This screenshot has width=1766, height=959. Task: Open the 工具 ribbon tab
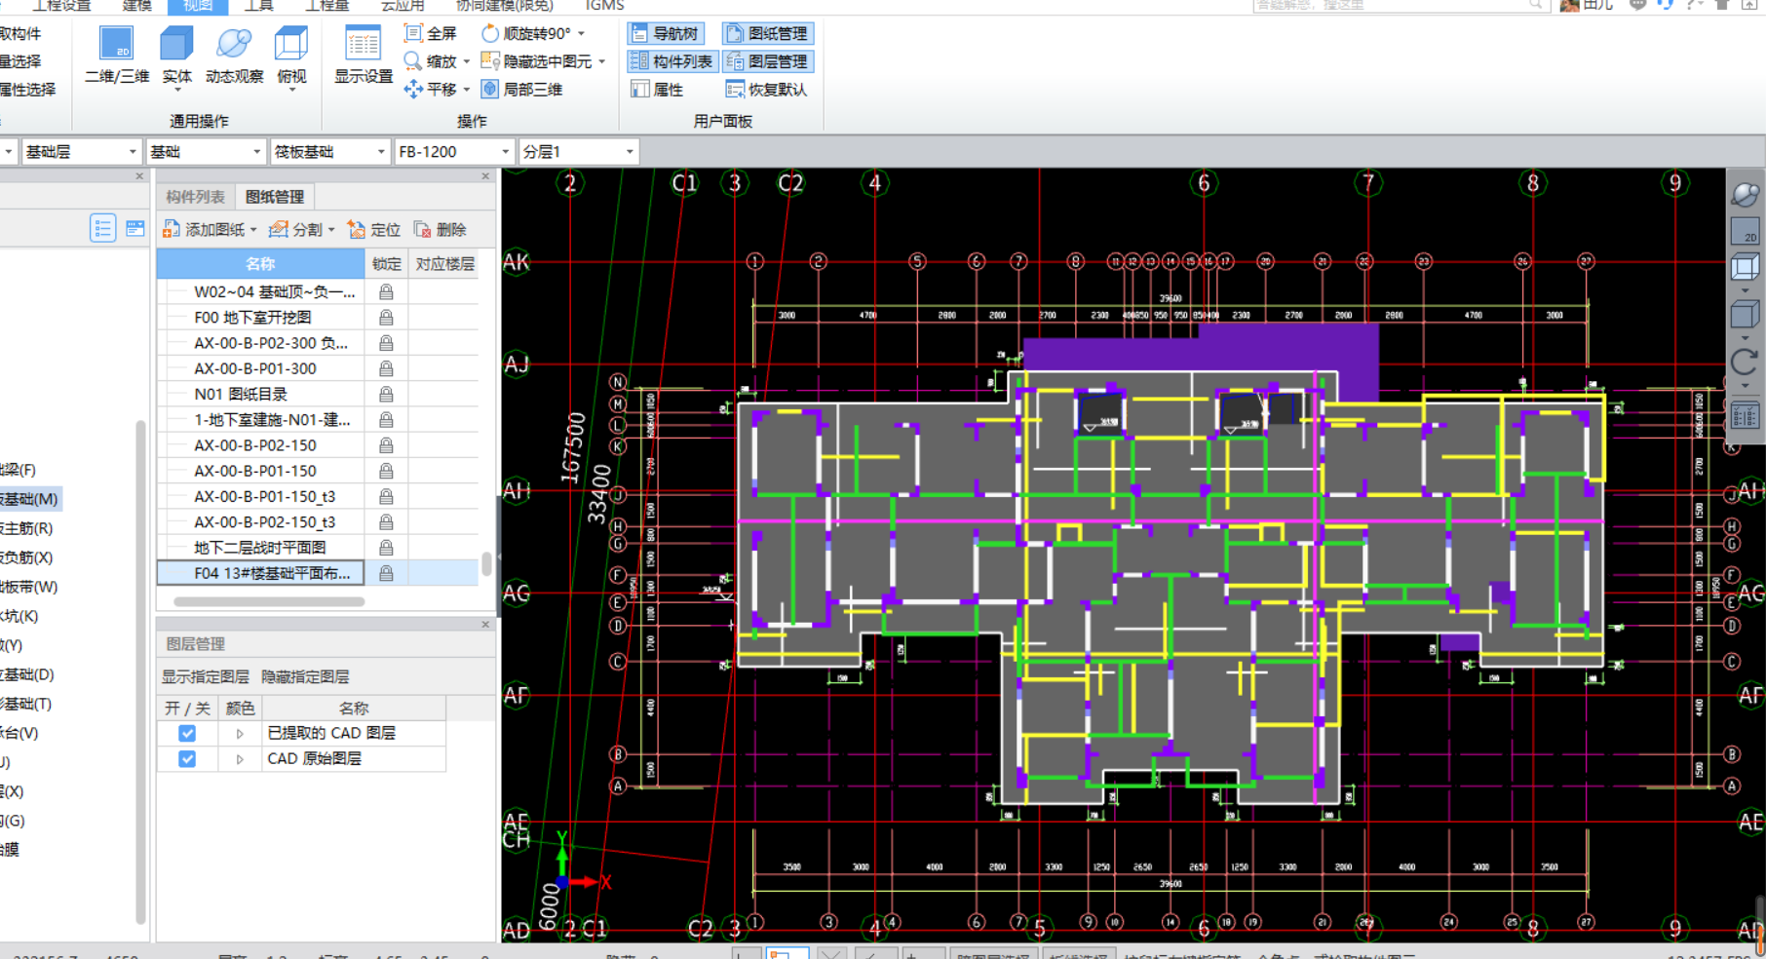(x=258, y=6)
